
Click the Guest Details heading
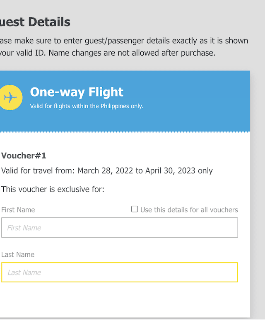(36, 22)
